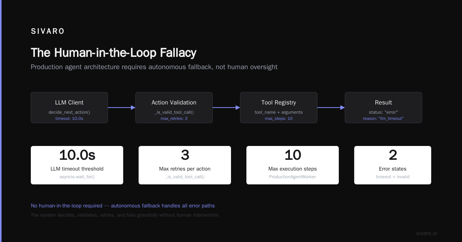Viewport: 462px width, 242px height.
Task: Click the "tool_name + arguments" text
Action: [x=279, y=112]
